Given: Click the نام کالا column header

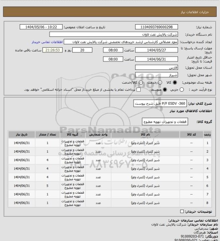Looking at the screenshot, I should click(145, 134).
